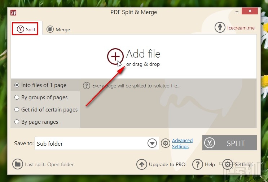Open Settings label at bottom
The height and width of the screenshot is (182, 268).
coord(243,164)
